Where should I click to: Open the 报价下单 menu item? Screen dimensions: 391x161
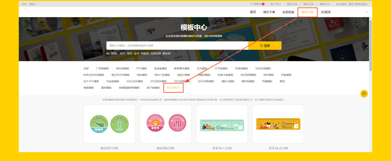[269, 12]
